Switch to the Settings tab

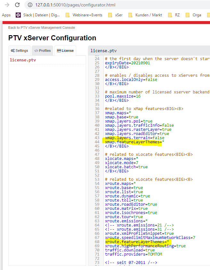tap(19, 51)
